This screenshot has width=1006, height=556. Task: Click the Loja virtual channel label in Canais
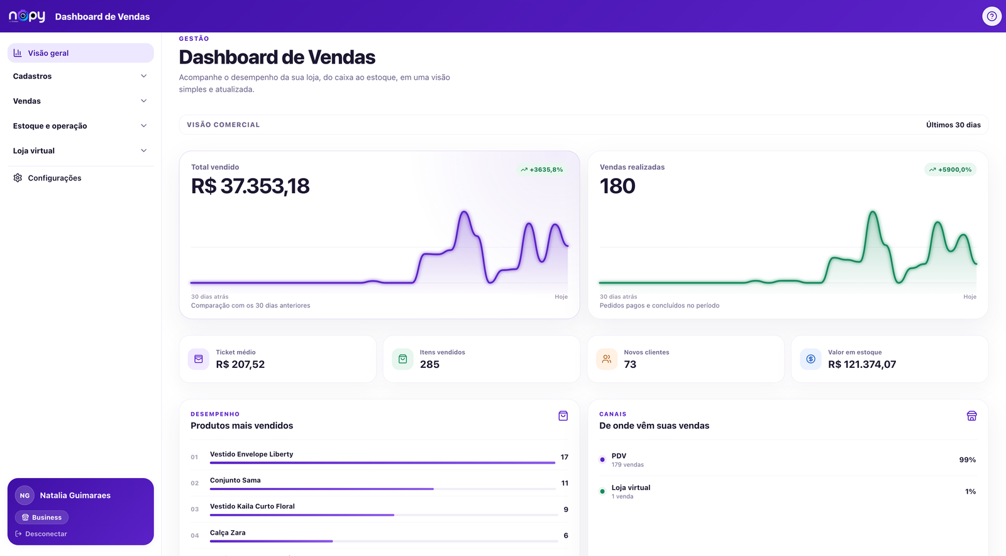tap(631, 487)
